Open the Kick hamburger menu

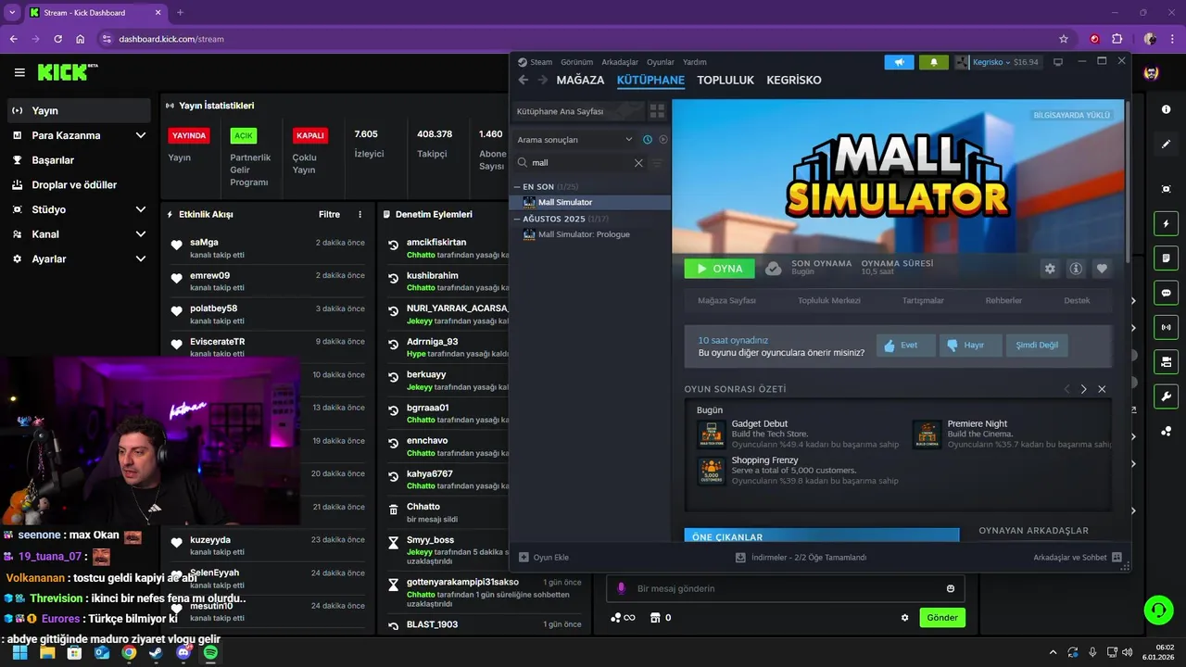[x=19, y=72]
